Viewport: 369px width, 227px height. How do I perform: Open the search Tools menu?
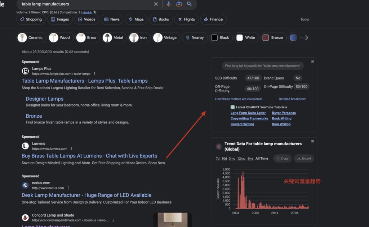coord(304,19)
